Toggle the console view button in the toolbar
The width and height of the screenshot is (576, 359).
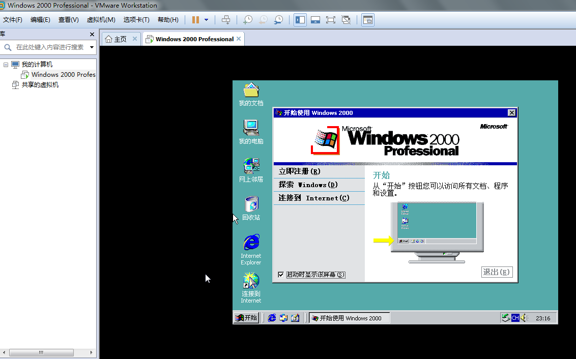point(368,20)
